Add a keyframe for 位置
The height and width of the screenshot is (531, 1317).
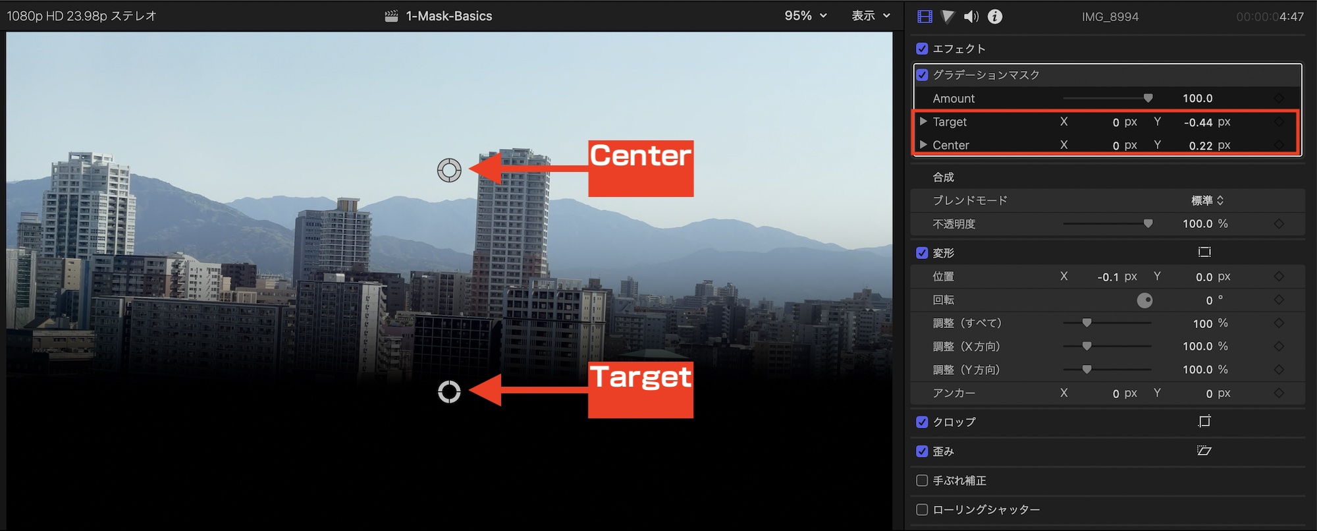pyautogui.click(x=1279, y=277)
